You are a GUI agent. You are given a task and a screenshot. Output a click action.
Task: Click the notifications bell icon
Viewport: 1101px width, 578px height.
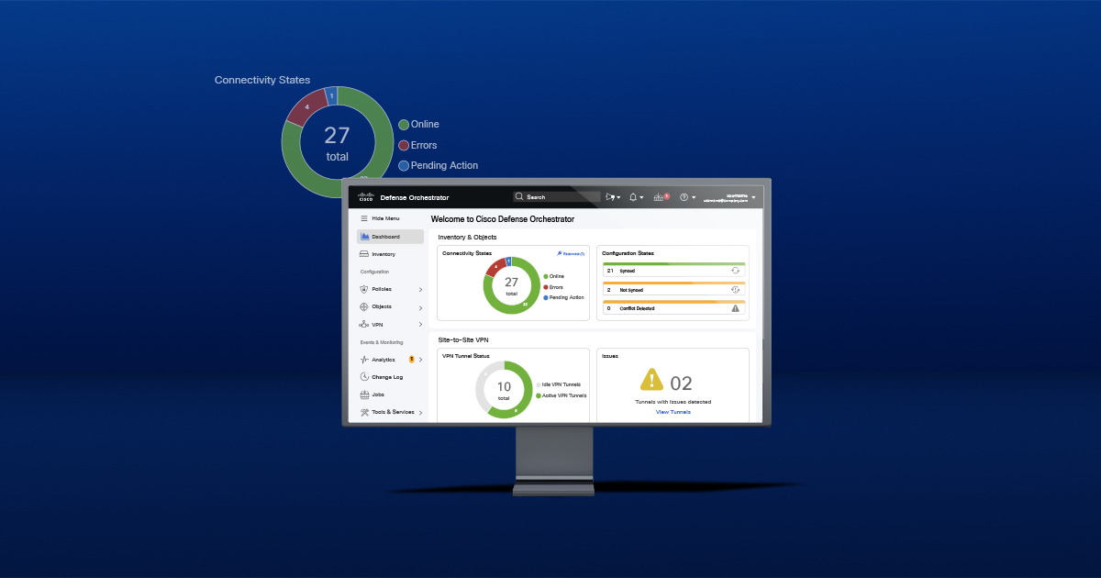(632, 196)
